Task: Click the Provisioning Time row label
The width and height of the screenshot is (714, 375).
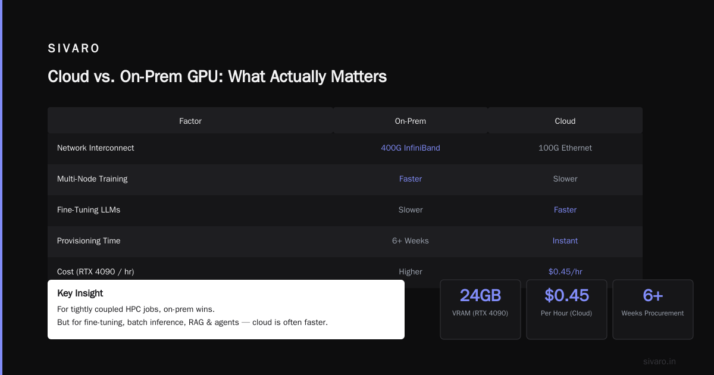Action: pos(89,240)
